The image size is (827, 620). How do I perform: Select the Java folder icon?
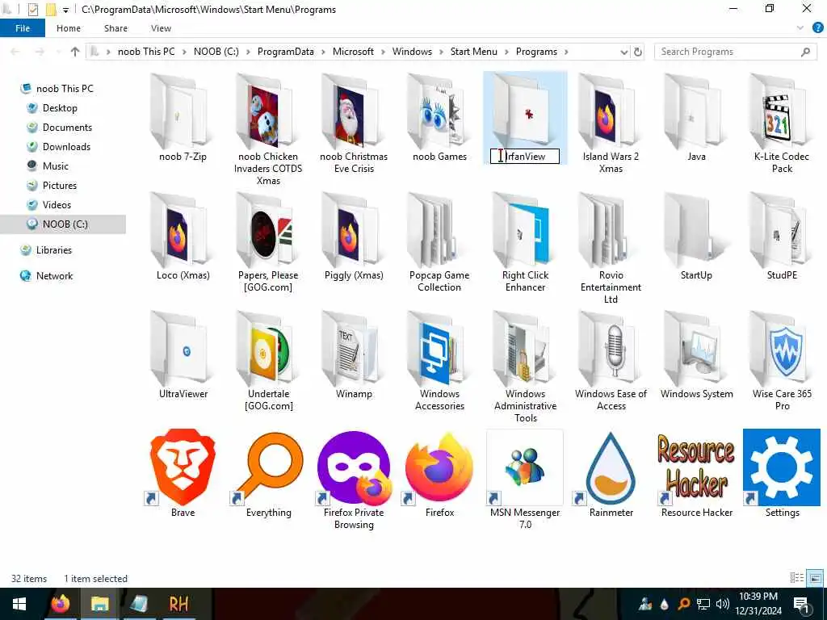696,111
